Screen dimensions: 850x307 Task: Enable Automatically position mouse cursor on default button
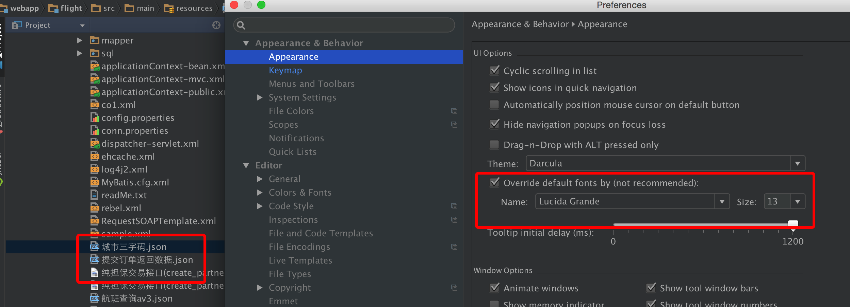494,105
